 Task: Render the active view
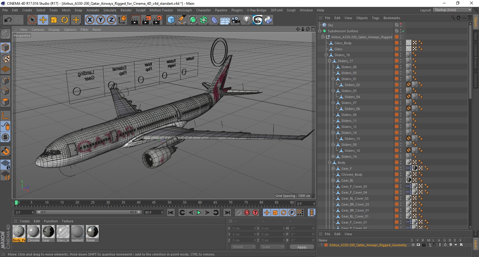136,20
